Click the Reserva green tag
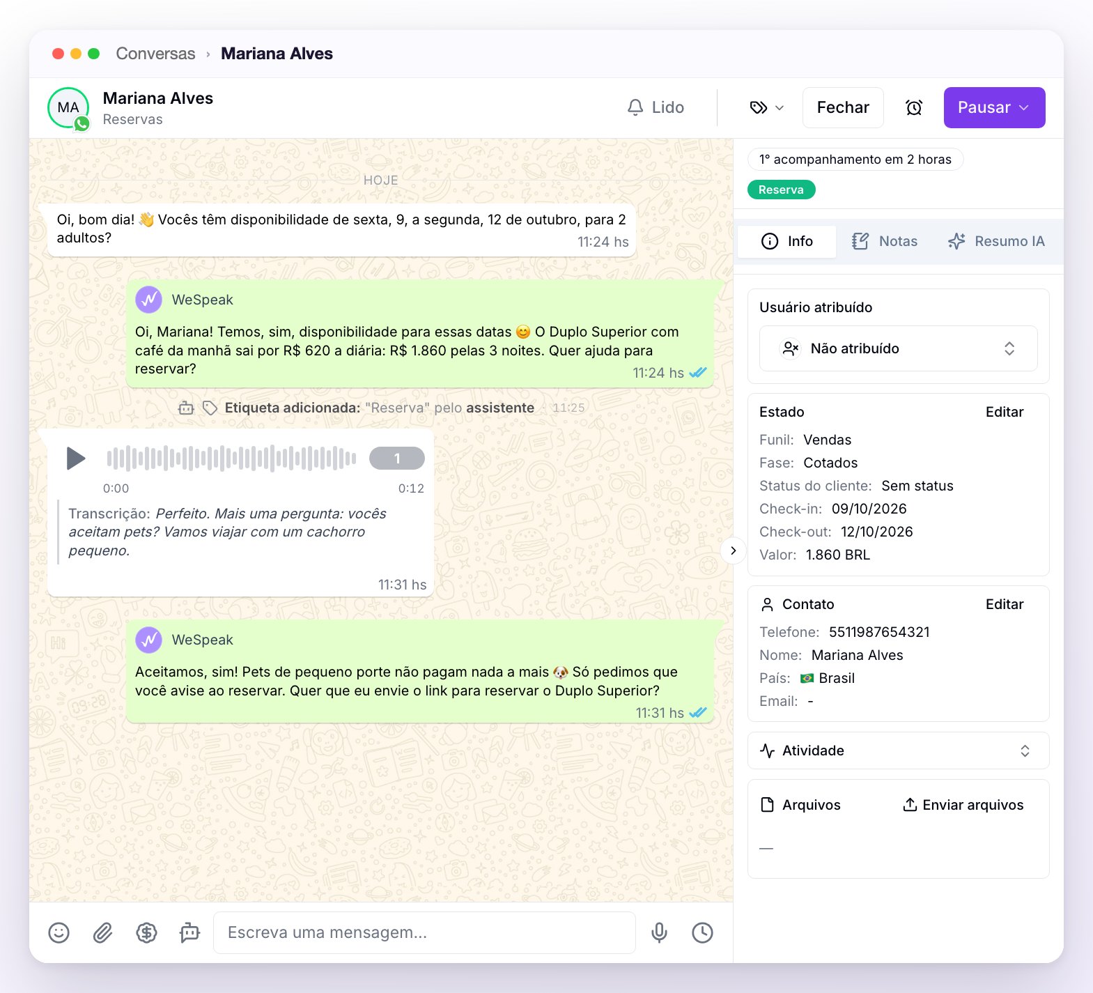 coord(781,190)
